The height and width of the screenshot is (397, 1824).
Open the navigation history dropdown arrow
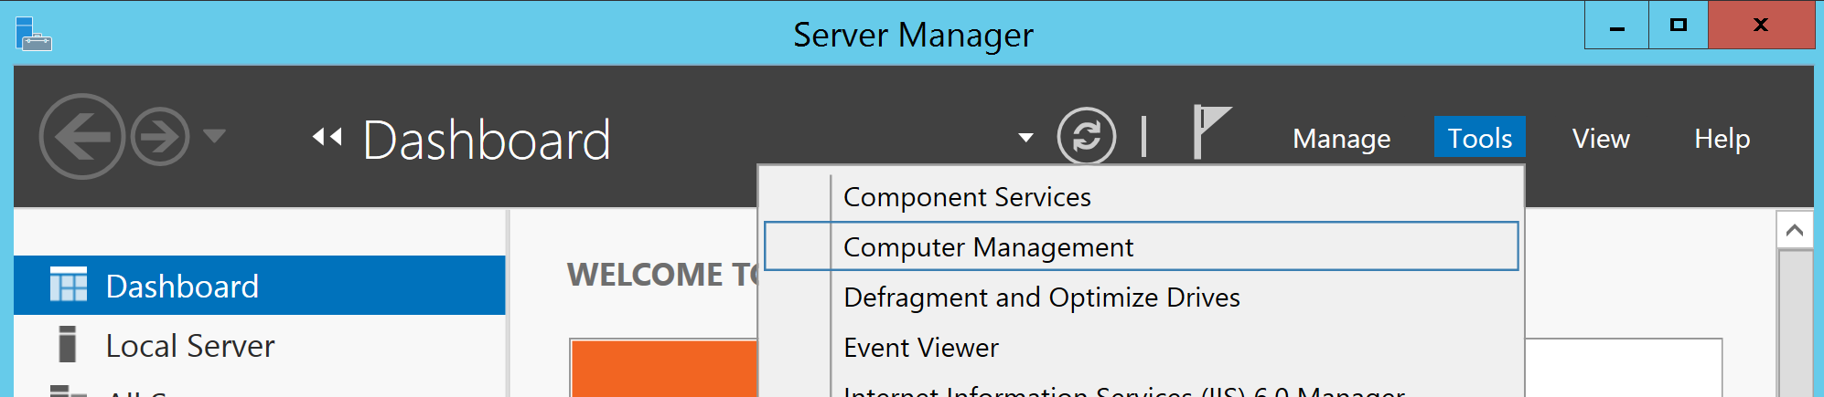pyautogui.click(x=214, y=137)
